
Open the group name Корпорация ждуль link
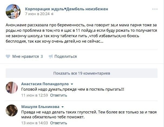66,9
